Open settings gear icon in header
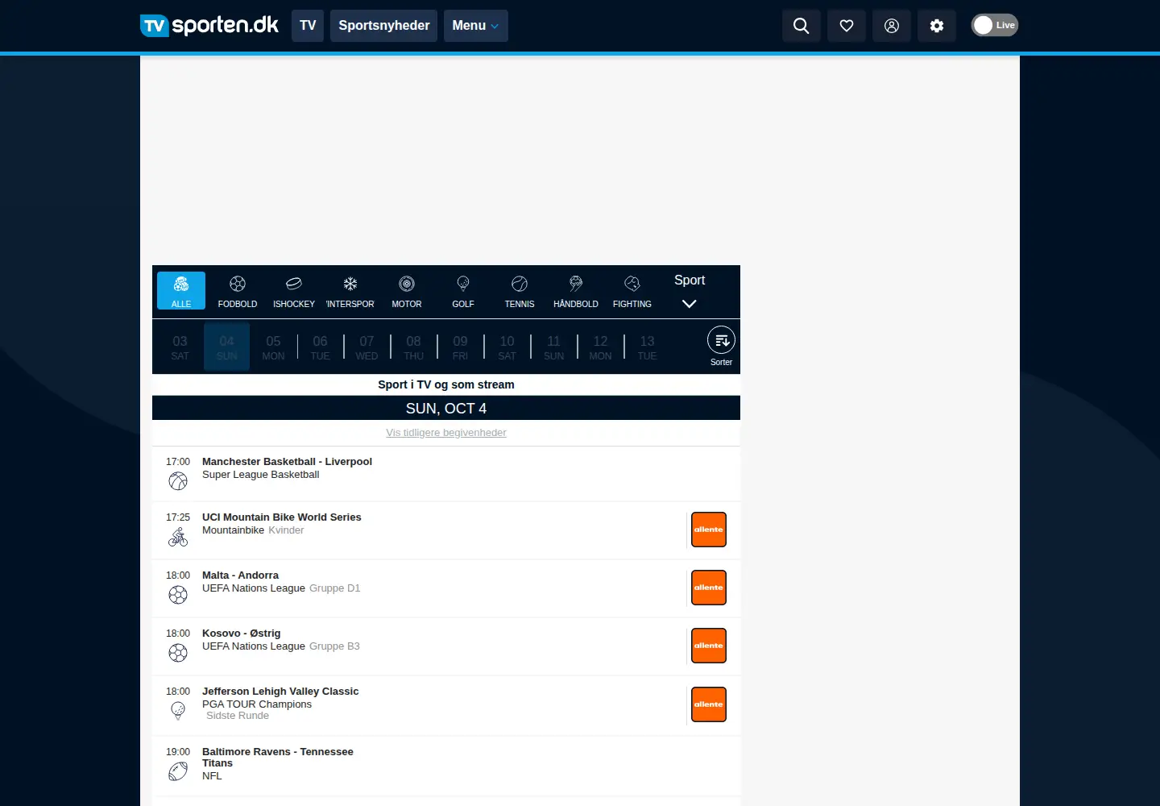 (x=937, y=26)
